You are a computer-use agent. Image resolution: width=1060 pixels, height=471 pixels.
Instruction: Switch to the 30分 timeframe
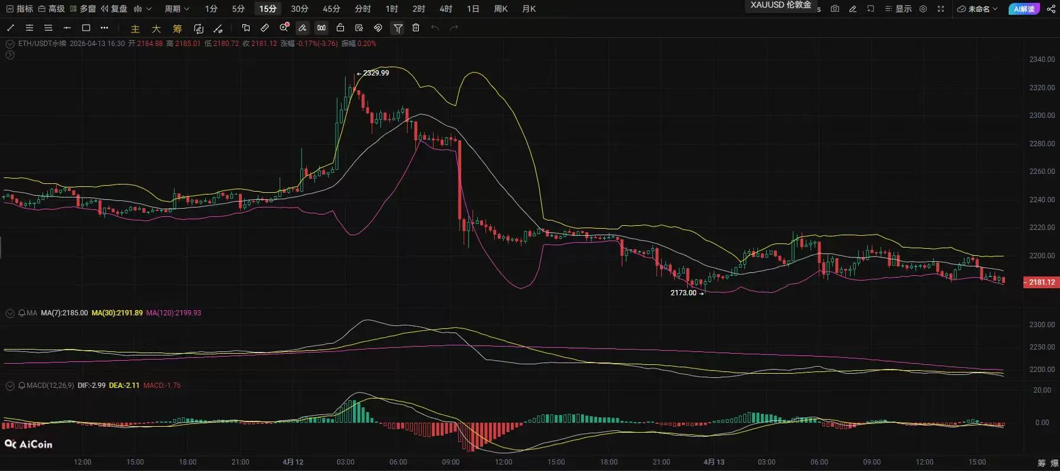coord(300,9)
